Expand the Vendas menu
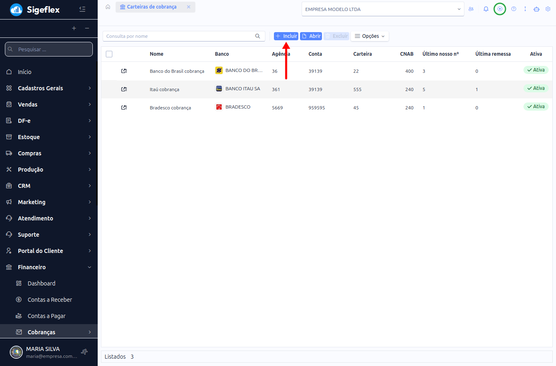This screenshot has width=556, height=366. coord(49,105)
